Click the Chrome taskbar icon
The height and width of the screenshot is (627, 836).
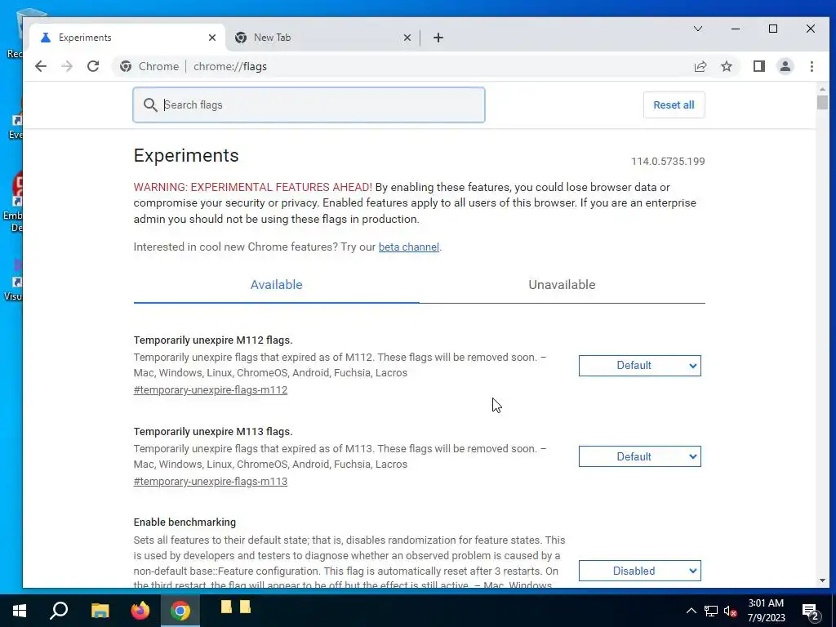[180, 611]
